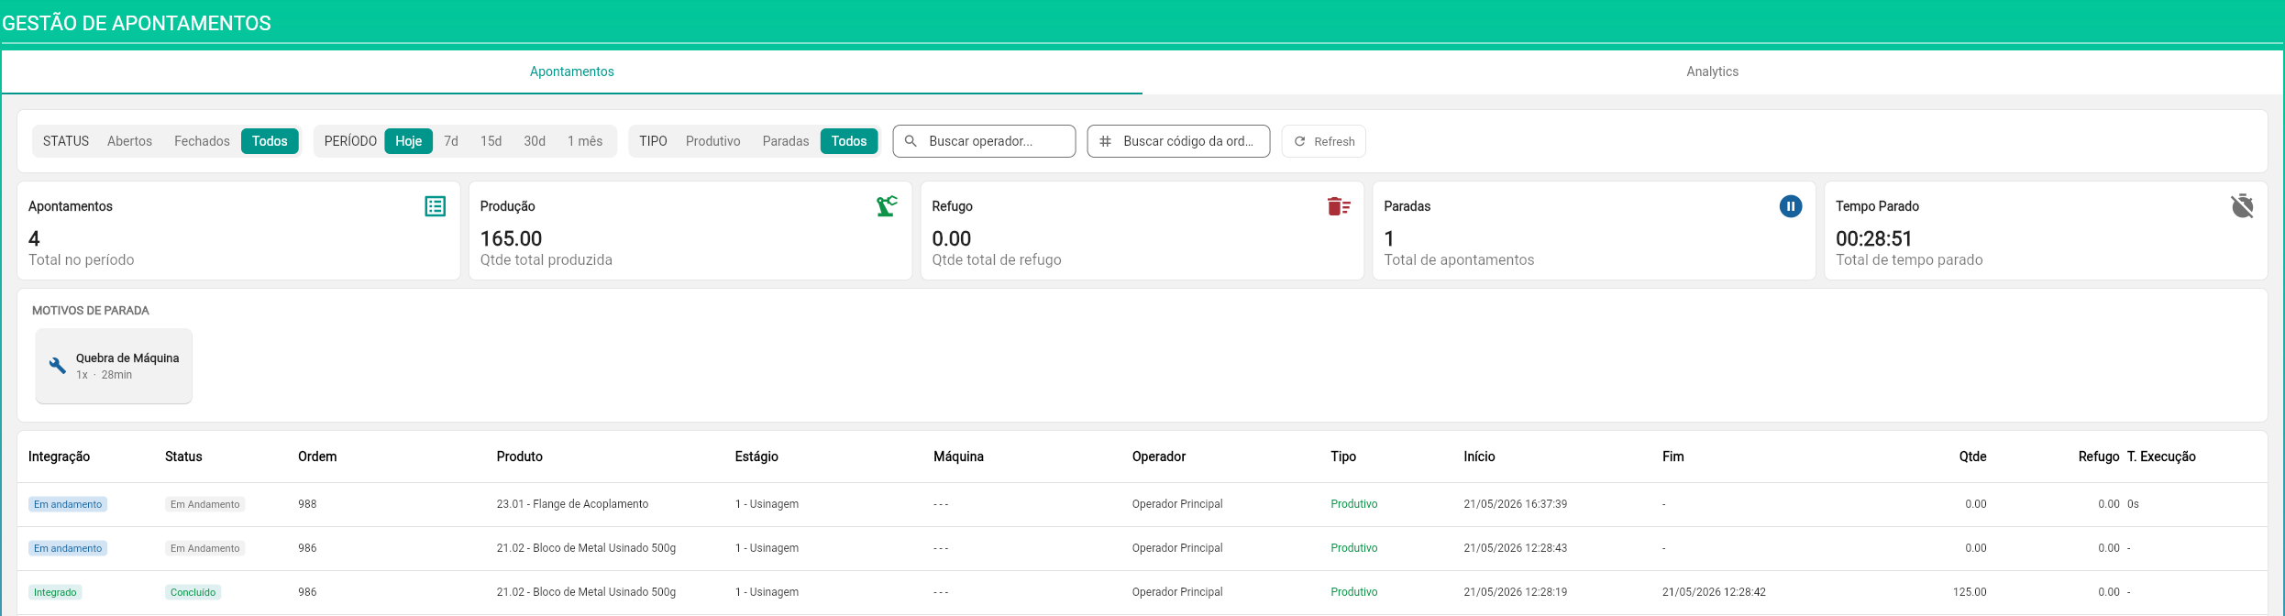
Task: Select Todos in the STATUS filter
Action: tap(270, 141)
